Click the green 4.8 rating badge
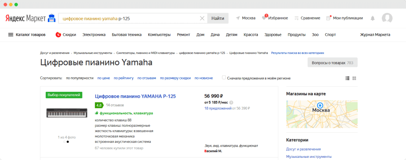The height and width of the screenshot is (160, 406). coord(99,105)
